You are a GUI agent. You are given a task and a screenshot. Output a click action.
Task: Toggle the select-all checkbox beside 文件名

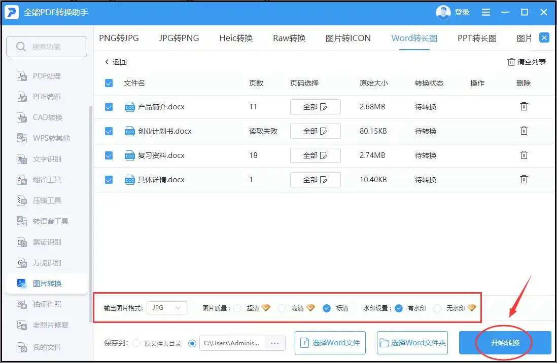tap(109, 83)
